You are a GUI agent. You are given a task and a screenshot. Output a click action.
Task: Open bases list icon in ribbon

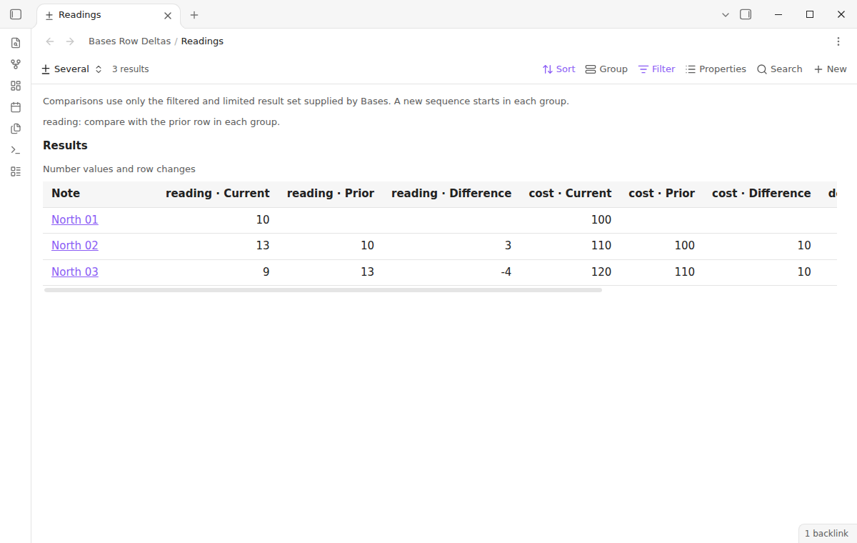pyautogui.click(x=16, y=171)
